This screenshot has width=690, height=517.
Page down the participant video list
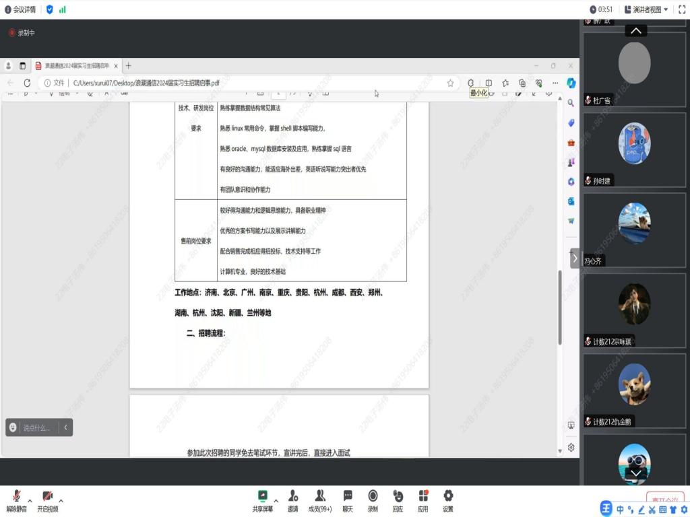tap(636, 473)
